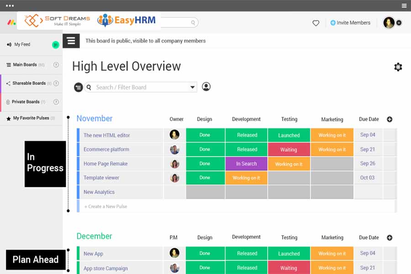411x274 pixels.
Task: Change In Search status for Home Page Remake
Action: pyautogui.click(x=247, y=163)
